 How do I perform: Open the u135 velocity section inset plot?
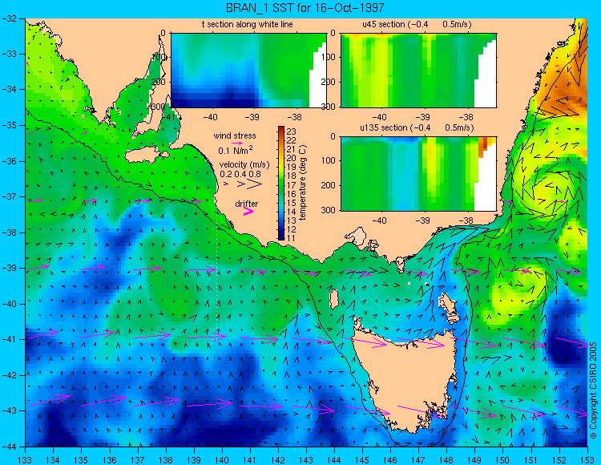418,174
